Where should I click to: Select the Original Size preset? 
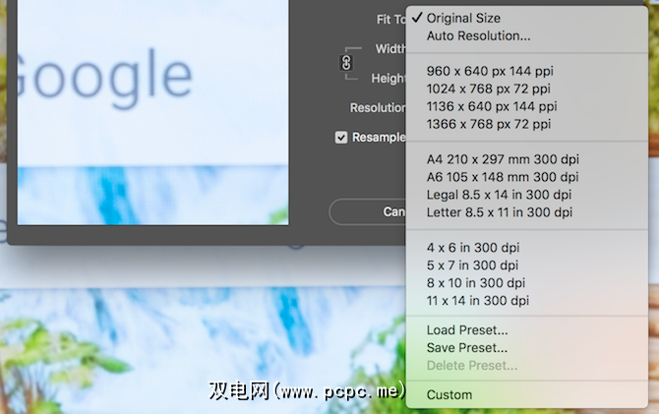pyautogui.click(x=526, y=18)
